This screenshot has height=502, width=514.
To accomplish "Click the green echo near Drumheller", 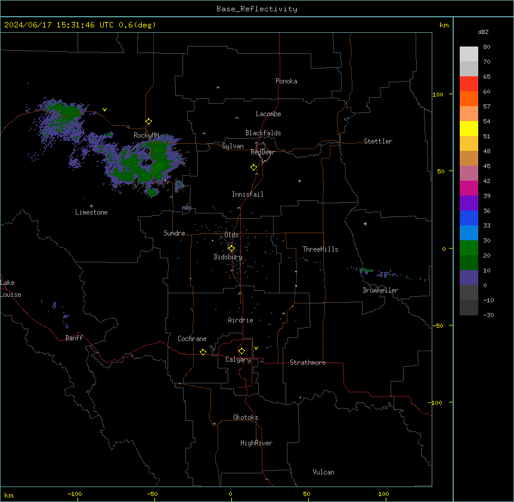I will (x=365, y=270).
